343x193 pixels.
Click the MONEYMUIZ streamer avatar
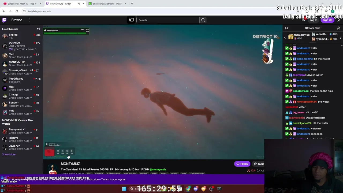point(53,169)
